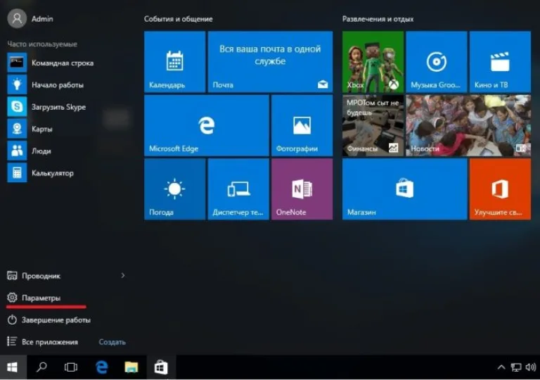Show hidden tray icons chevron
540x380 pixels.
pos(501,367)
